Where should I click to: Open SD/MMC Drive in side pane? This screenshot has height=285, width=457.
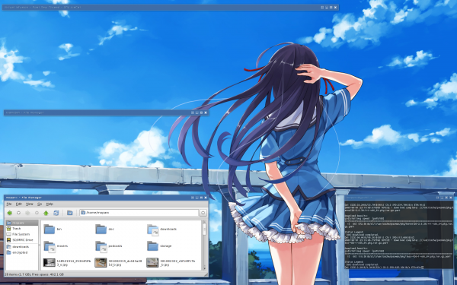pos(22,240)
